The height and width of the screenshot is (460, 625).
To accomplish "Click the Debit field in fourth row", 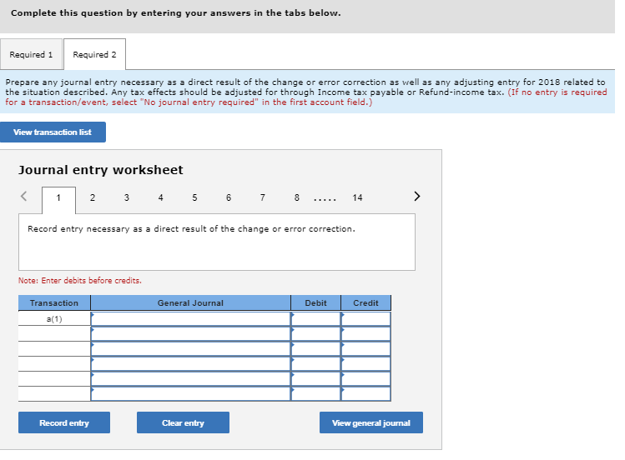I will (x=315, y=363).
